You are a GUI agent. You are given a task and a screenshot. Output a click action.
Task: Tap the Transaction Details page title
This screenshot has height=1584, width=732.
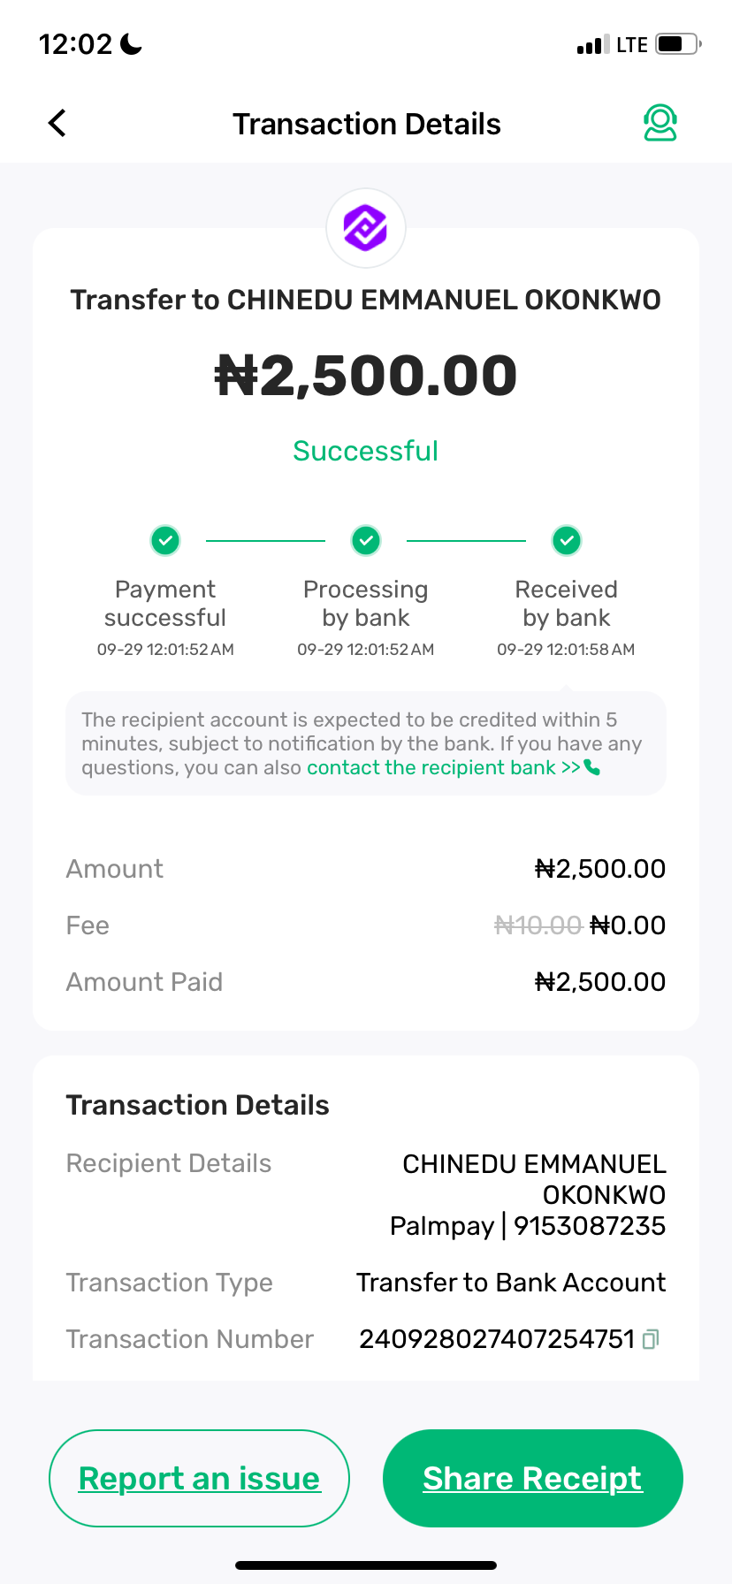pyautogui.click(x=366, y=125)
